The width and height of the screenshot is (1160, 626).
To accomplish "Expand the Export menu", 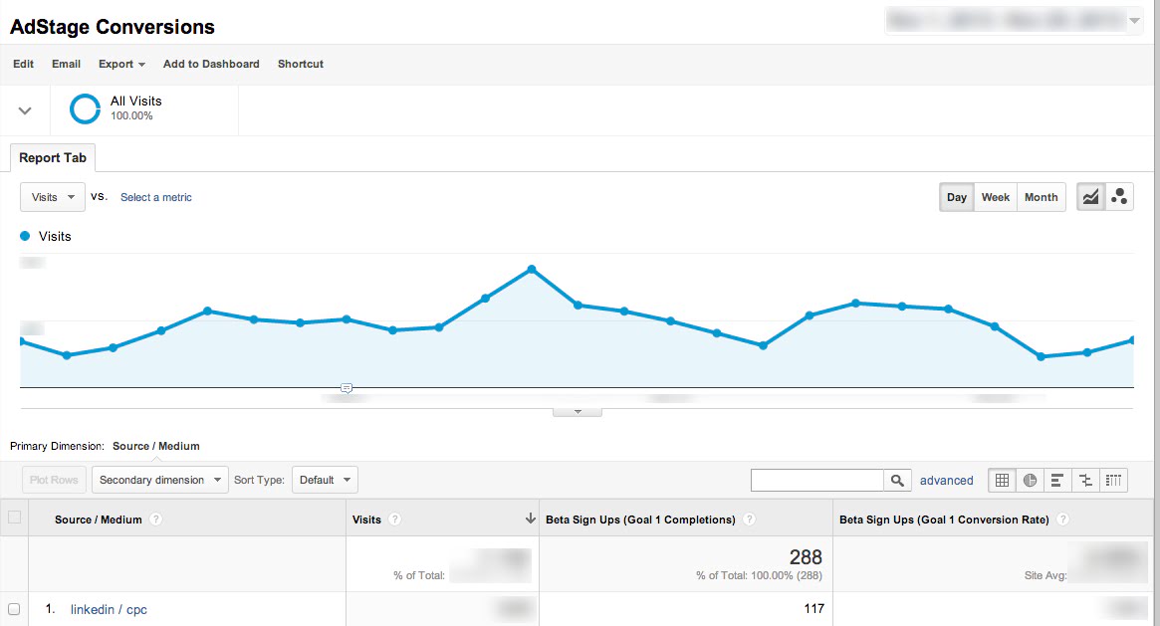I will click(x=121, y=64).
